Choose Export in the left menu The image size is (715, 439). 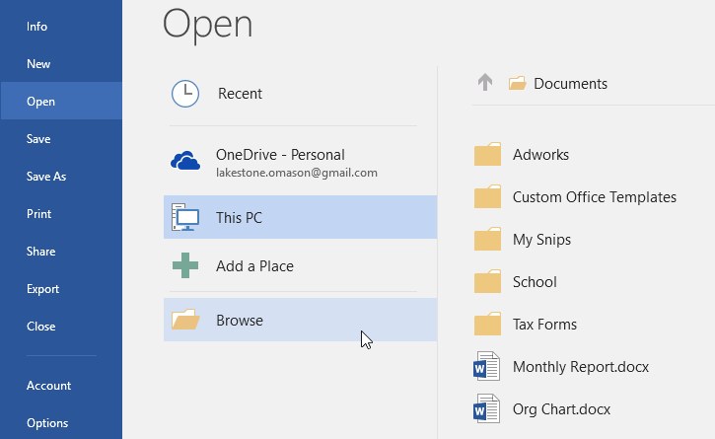click(43, 289)
